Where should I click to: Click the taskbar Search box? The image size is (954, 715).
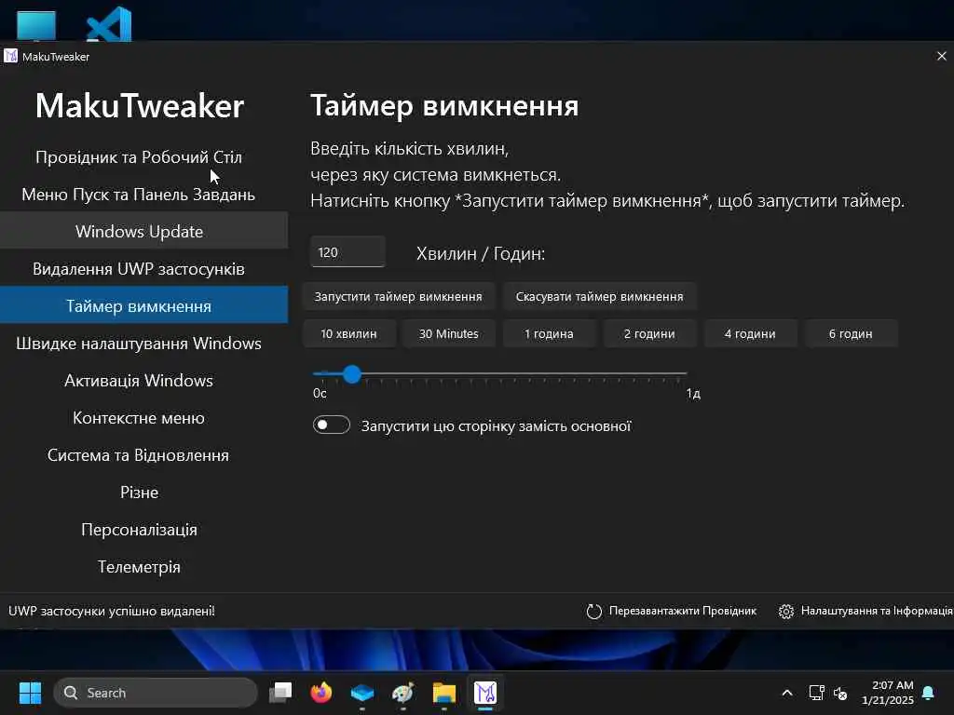click(156, 693)
